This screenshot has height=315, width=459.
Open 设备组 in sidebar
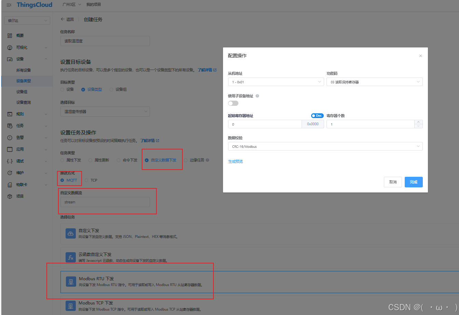point(22,92)
